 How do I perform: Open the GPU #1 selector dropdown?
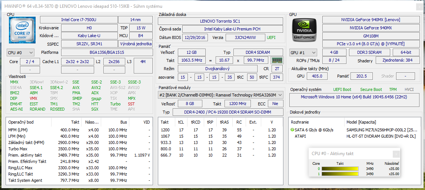pyautogui.click(x=303, y=52)
